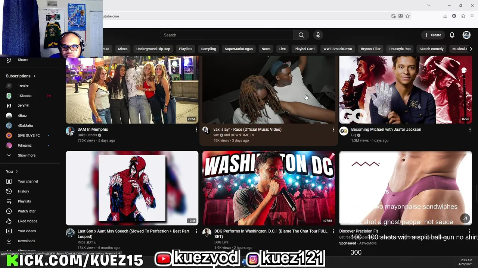Viewport: 478px width, 268px height.
Task: Click the Create button
Action: point(432,35)
